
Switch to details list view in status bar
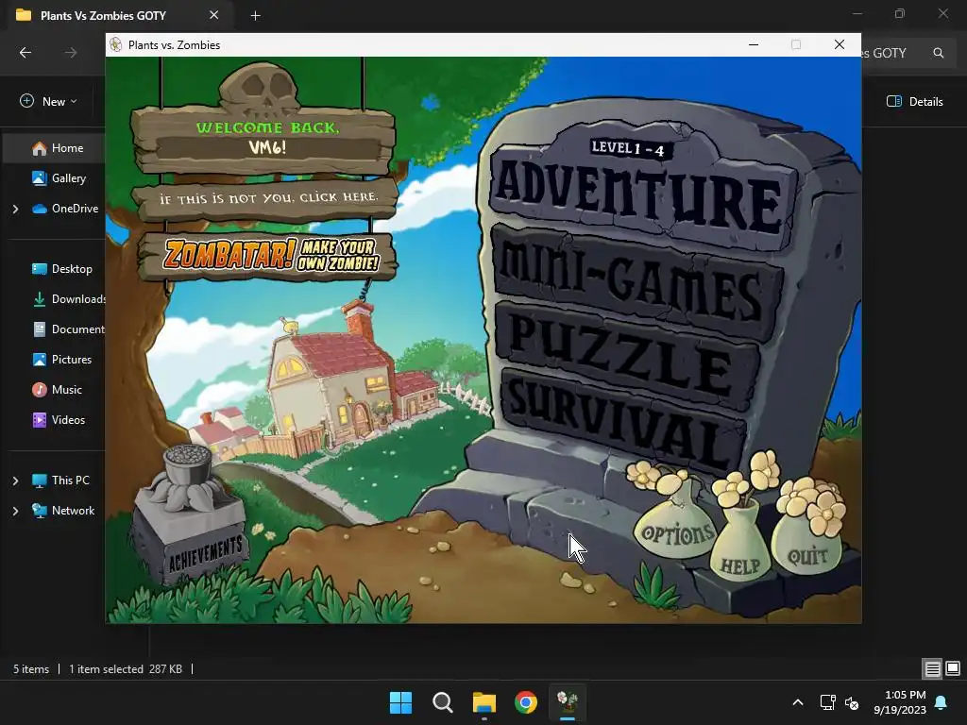[x=932, y=668]
